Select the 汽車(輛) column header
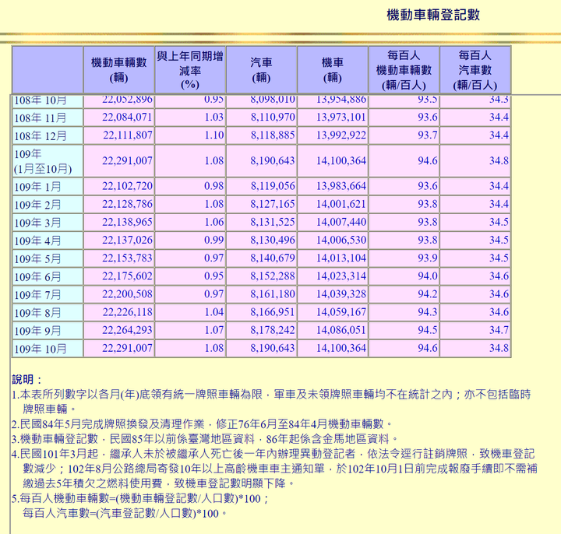The height and width of the screenshot is (534, 561). pos(261,70)
